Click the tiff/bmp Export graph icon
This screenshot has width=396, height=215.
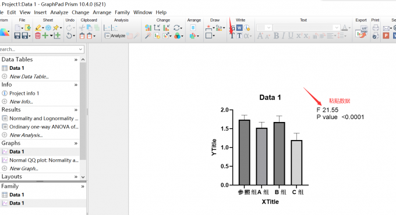[362, 31]
